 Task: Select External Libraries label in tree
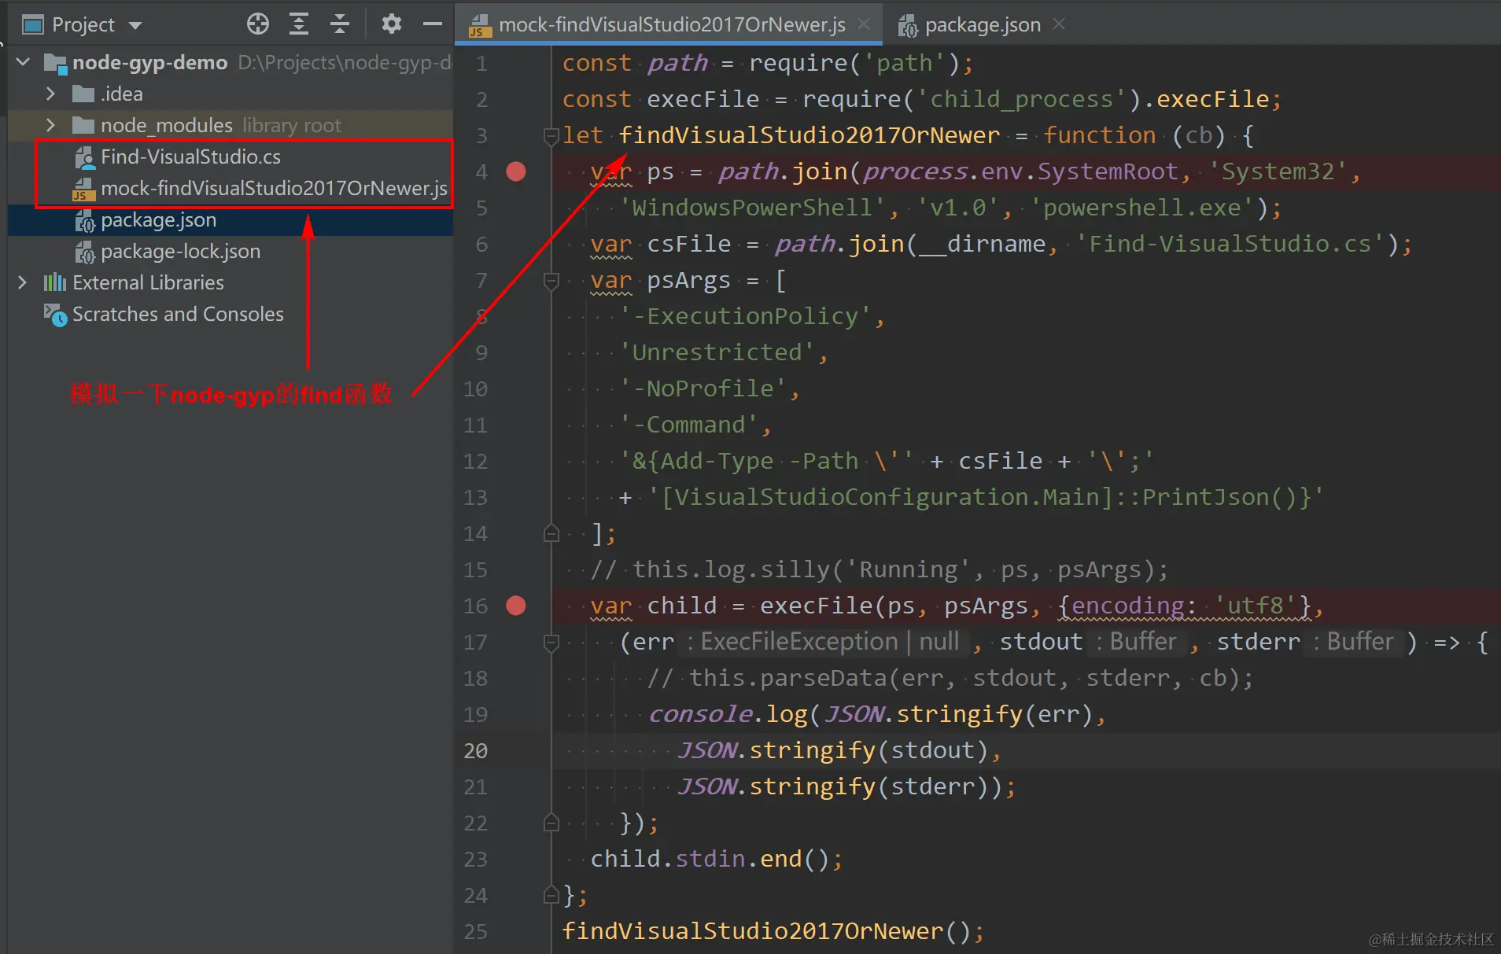pos(148,282)
